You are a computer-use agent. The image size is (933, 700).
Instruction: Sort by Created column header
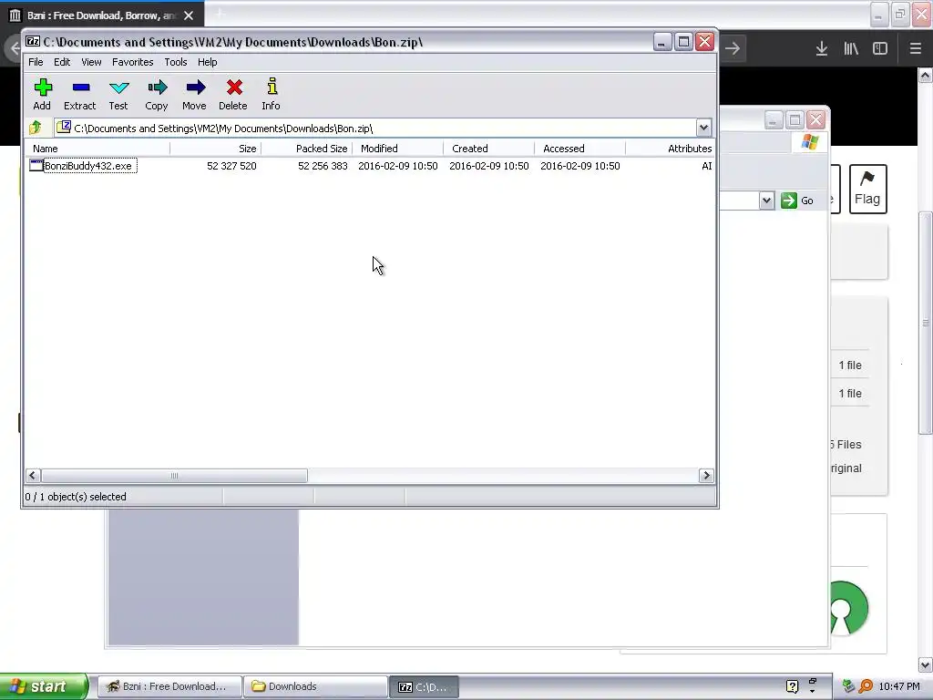coord(488,149)
